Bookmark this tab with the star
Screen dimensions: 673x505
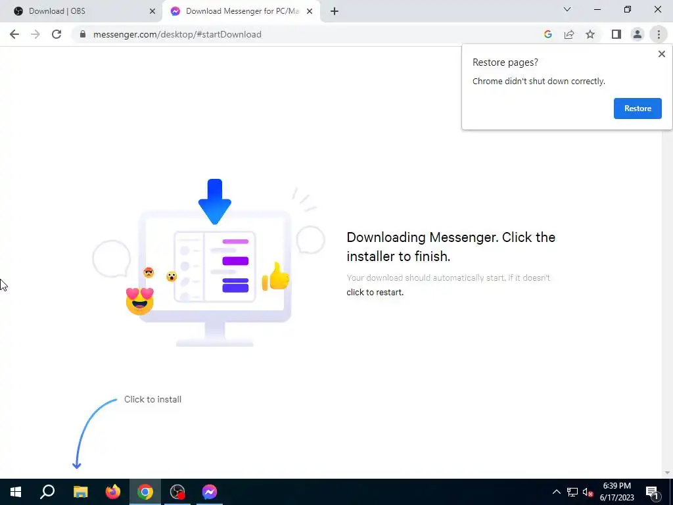pos(590,34)
